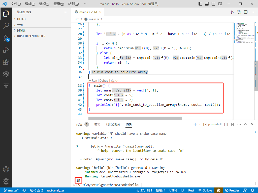Expand the RUST DEPENDENCIES section
Viewport: 258px width, 193px height.
point(42,36)
